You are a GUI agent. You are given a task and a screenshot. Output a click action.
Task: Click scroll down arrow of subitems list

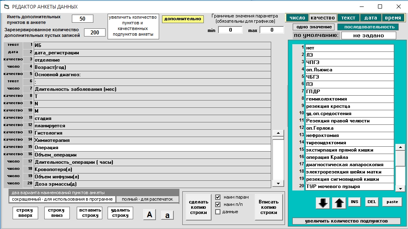point(400,188)
